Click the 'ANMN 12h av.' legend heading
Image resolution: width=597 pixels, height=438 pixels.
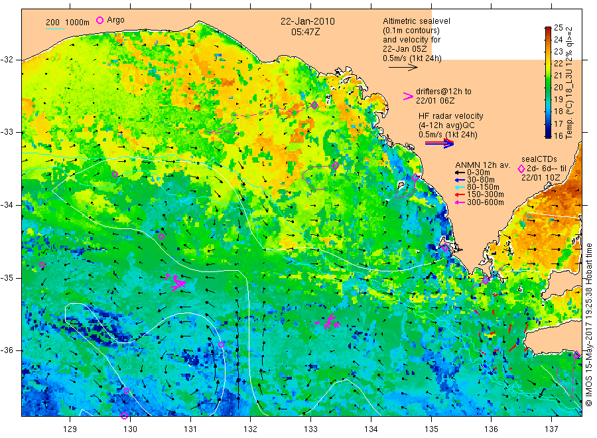[483, 165]
